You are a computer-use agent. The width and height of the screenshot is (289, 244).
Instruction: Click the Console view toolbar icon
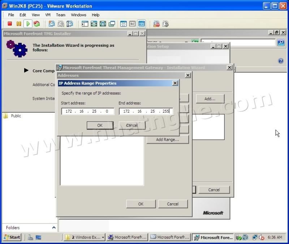[x=142, y=24]
